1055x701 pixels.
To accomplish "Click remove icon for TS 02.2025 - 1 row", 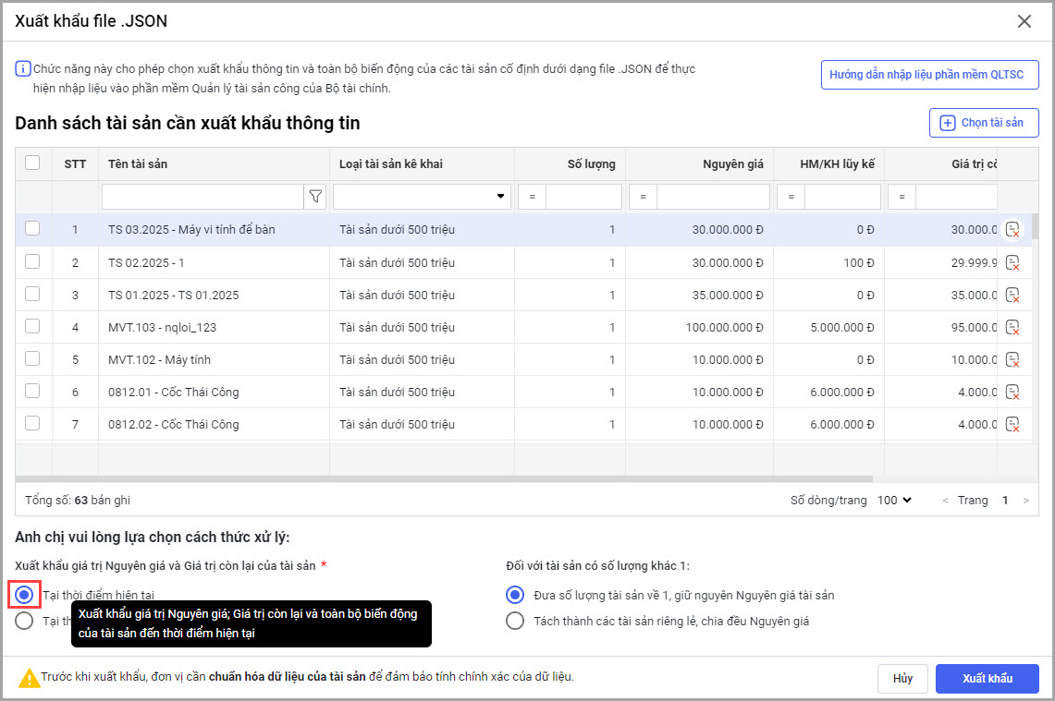I will click(x=1012, y=262).
